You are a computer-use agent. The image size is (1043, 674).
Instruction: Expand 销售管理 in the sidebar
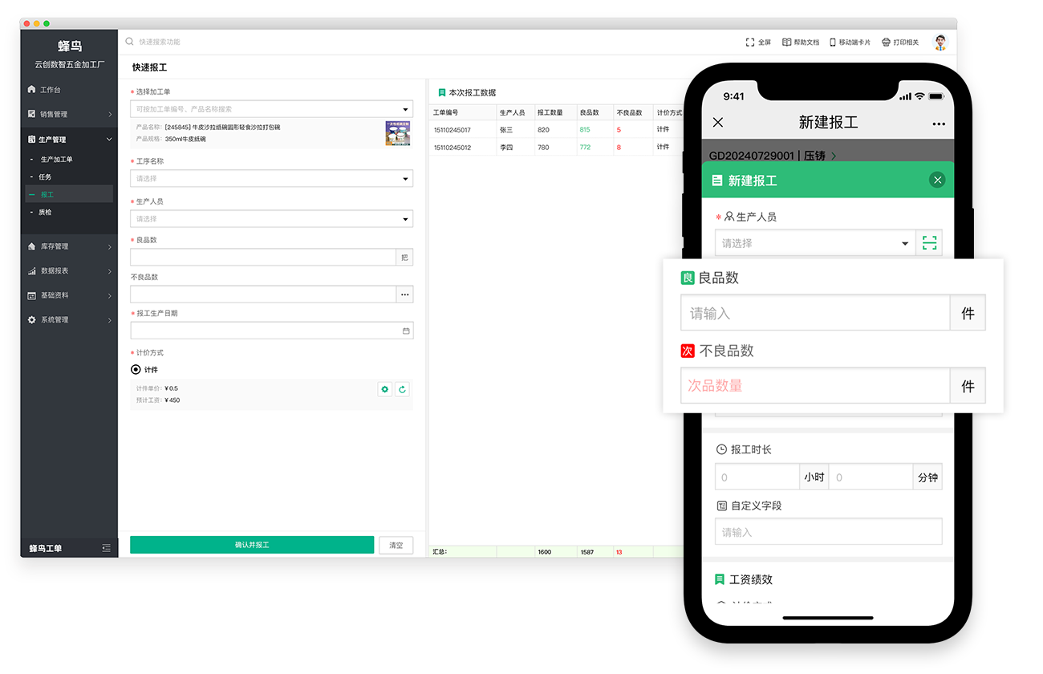pos(69,114)
